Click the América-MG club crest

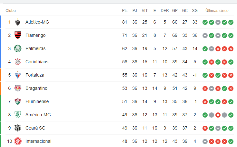18,115
